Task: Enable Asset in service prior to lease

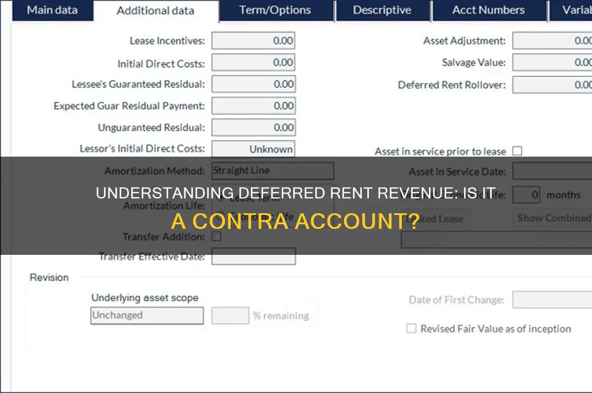Action: pyautogui.click(x=517, y=151)
